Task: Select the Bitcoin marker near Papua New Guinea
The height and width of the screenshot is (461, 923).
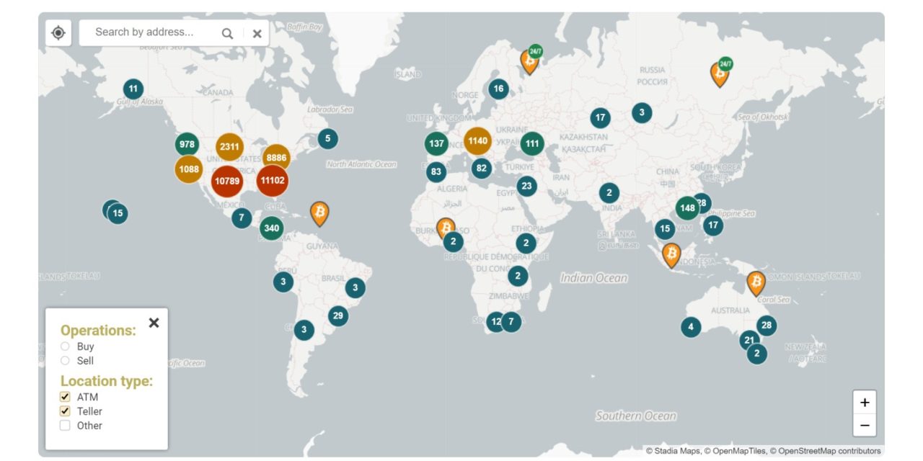Action: pos(756,282)
